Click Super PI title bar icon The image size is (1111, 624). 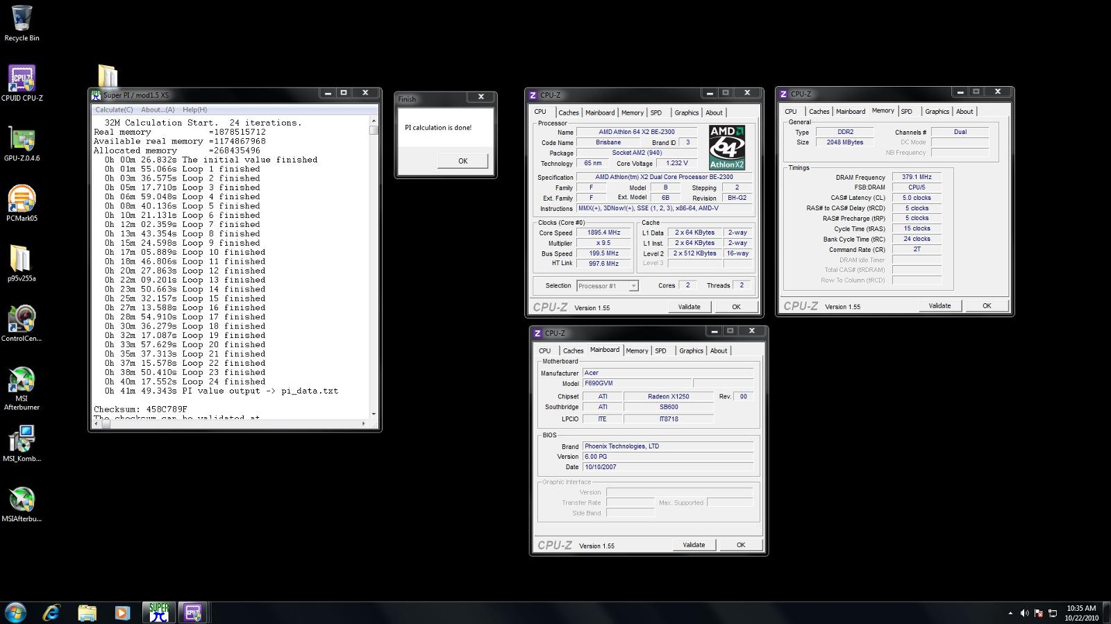(x=96, y=95)
